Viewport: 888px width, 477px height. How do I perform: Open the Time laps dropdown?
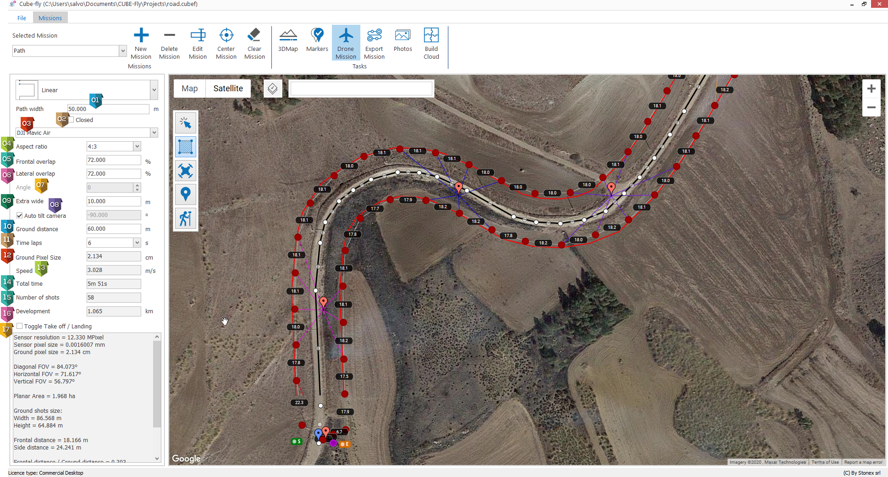point(137,243)
